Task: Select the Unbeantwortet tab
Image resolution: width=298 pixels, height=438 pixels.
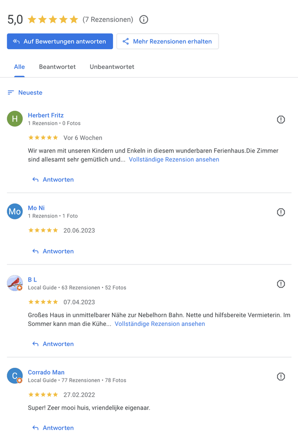Action: [x=112, y=67]
